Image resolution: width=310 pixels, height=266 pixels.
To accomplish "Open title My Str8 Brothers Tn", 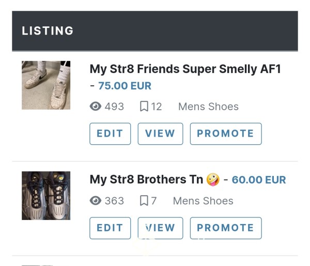I will [147, 180].
